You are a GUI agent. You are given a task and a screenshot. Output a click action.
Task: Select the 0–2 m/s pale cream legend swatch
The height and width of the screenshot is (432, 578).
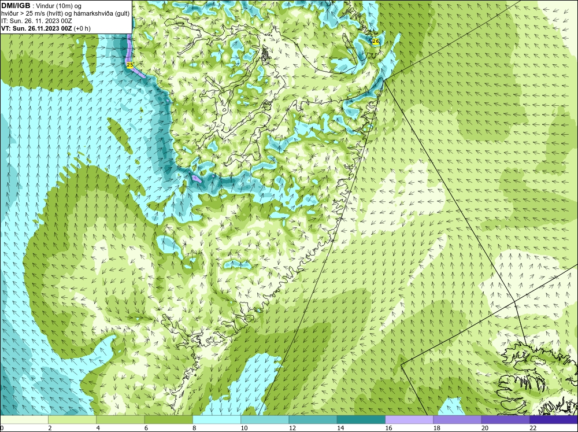click(x=24, y=419)
